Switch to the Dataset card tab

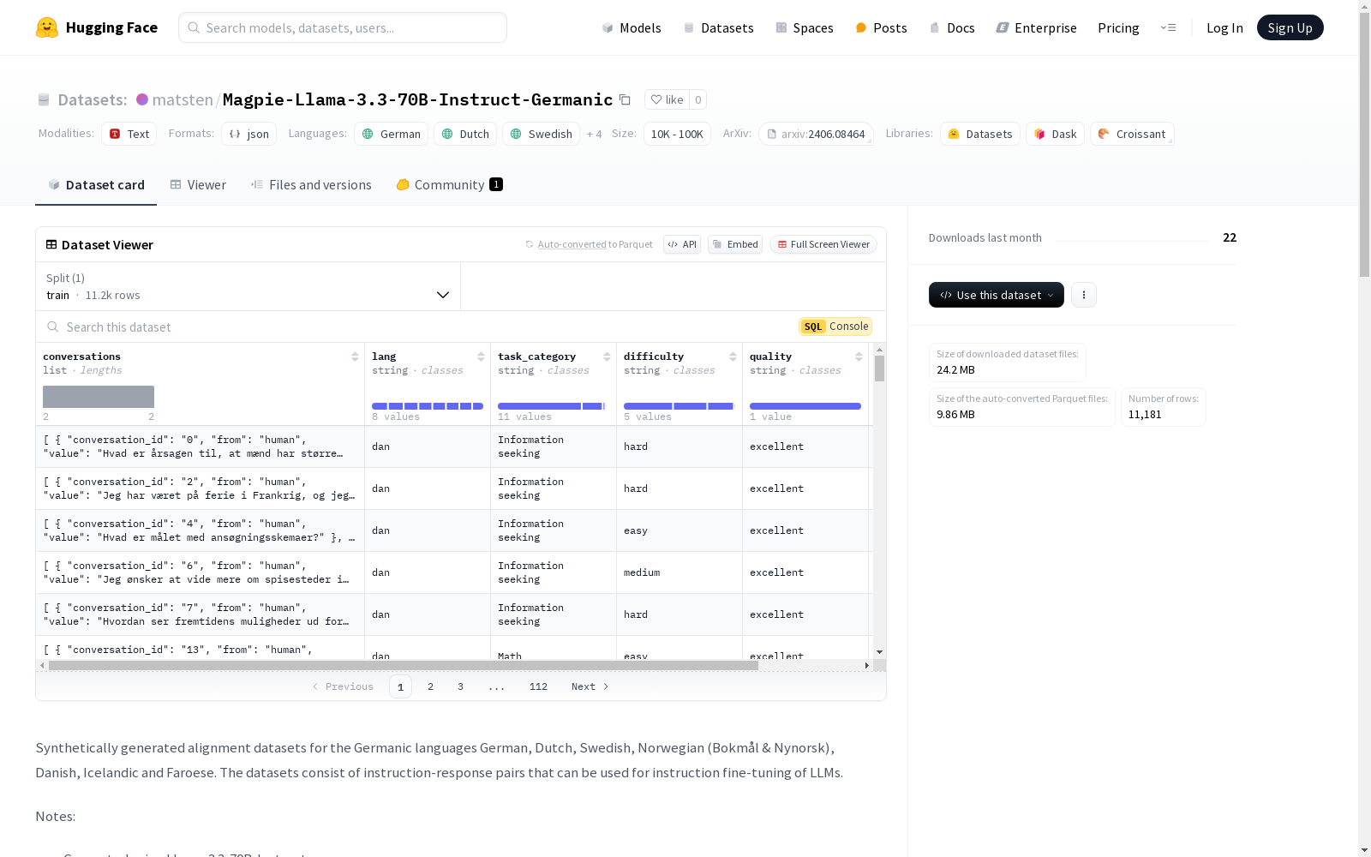click(96, 184)
